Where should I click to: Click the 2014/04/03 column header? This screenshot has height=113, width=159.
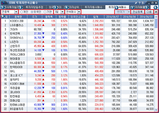click(x=146, y=17)
